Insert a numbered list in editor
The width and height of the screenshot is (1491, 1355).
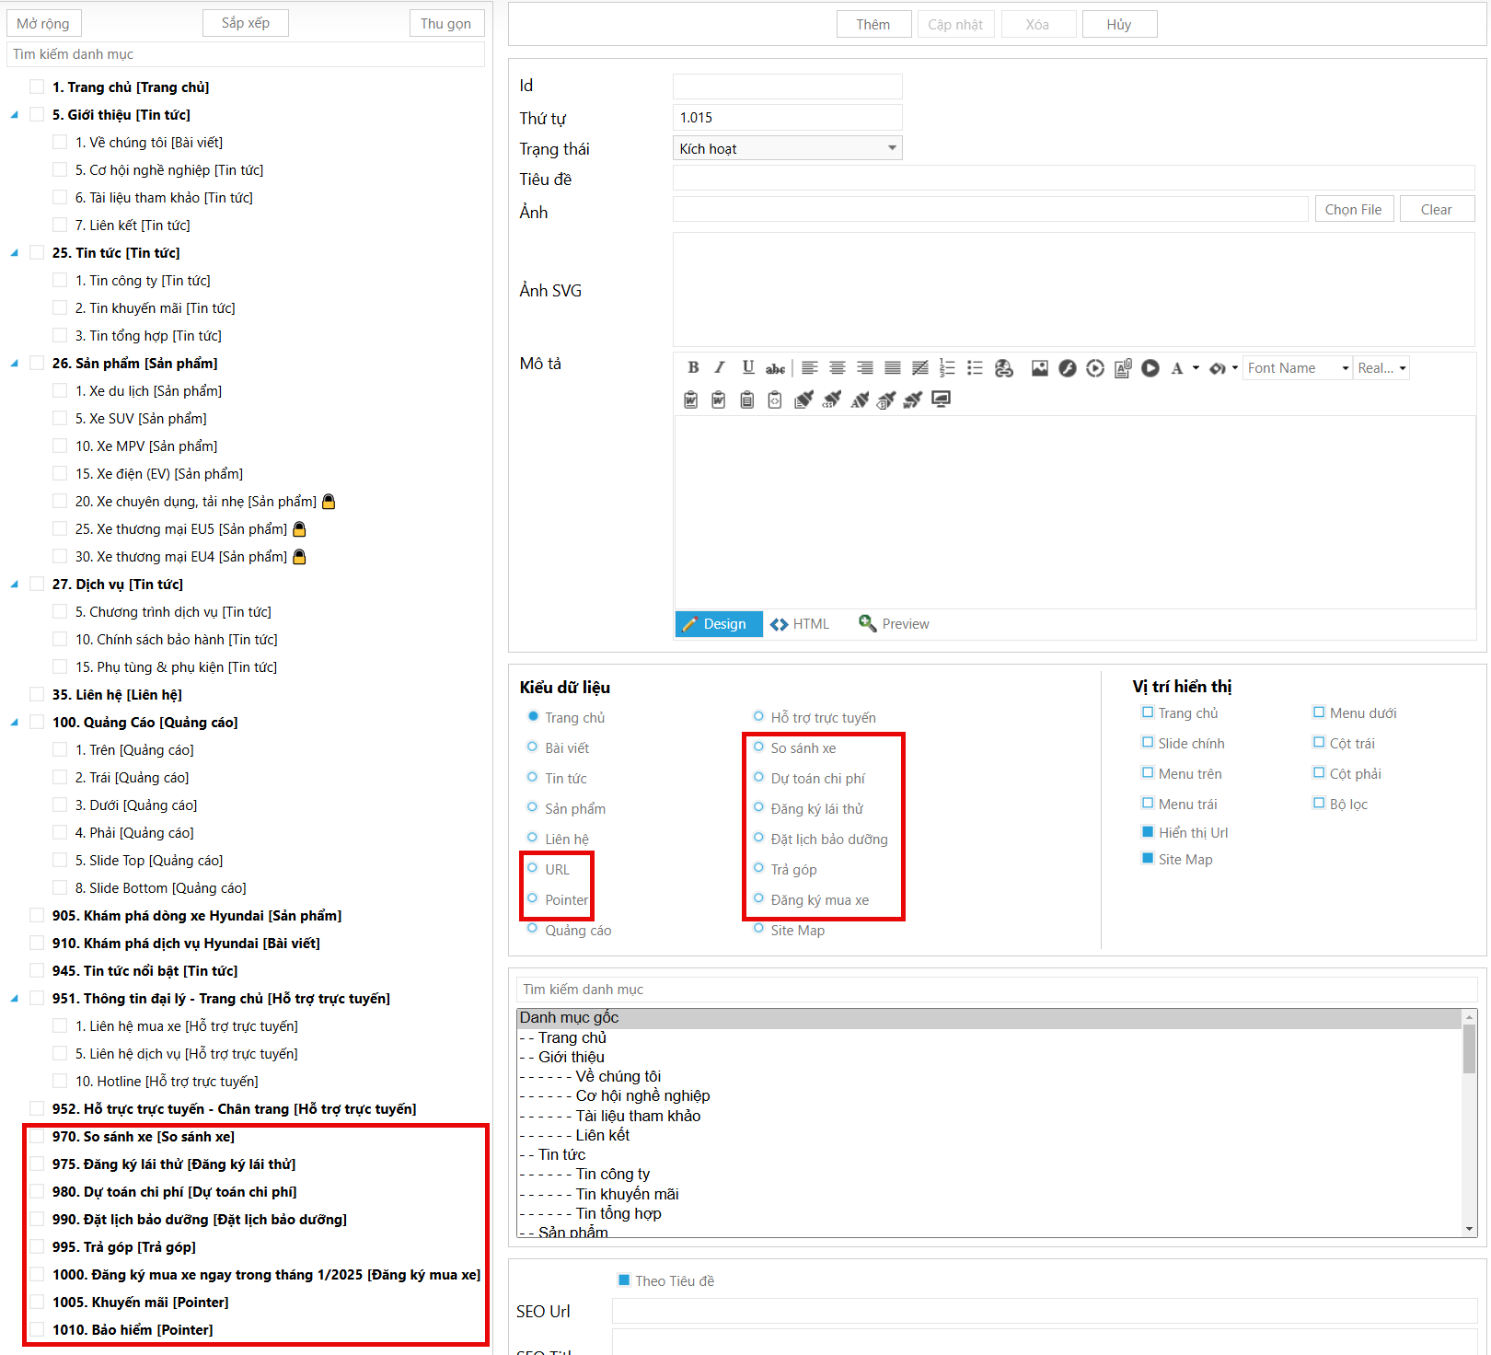947,368
